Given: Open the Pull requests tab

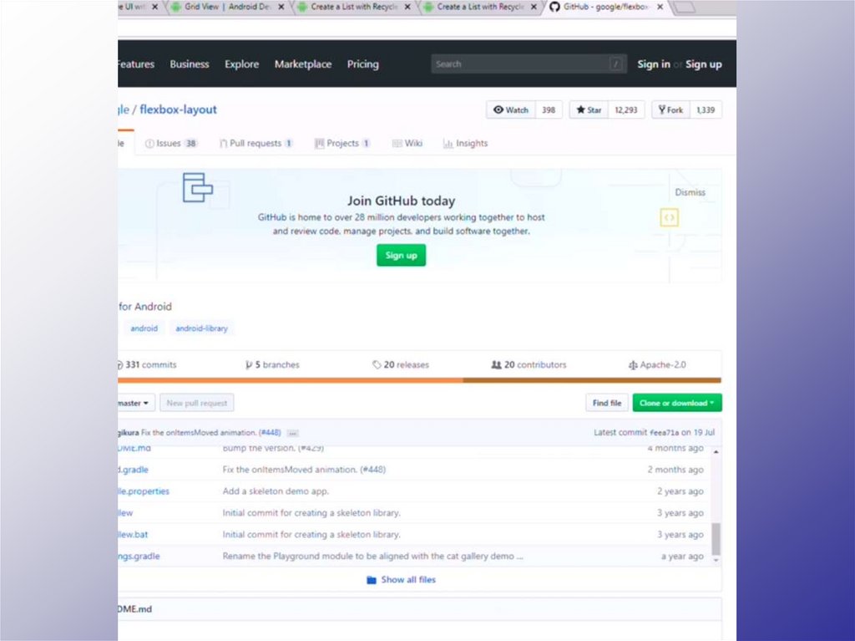Looking at the screenshot, I should (x=255, y=143).
